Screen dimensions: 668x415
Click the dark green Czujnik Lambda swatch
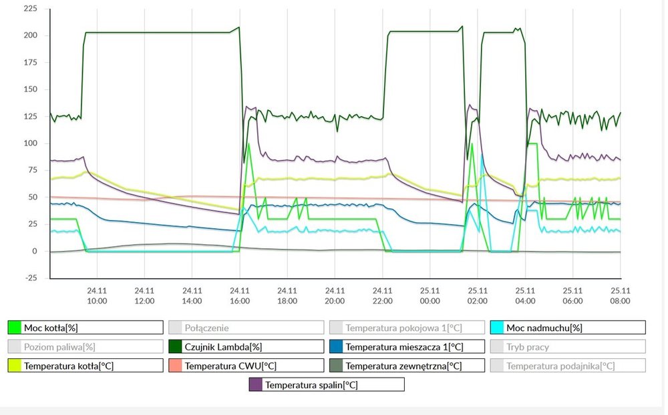pos(175,347)
